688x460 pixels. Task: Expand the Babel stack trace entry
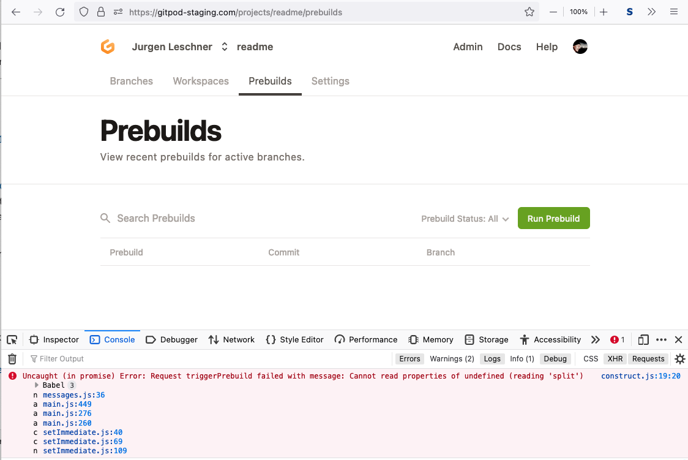(37, 385)
